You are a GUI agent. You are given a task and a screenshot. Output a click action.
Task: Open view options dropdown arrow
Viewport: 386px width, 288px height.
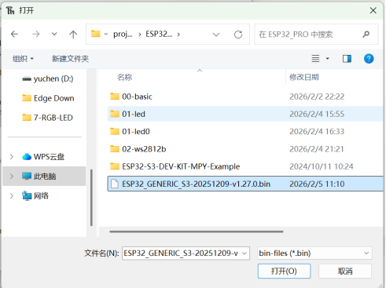[328, 59]
